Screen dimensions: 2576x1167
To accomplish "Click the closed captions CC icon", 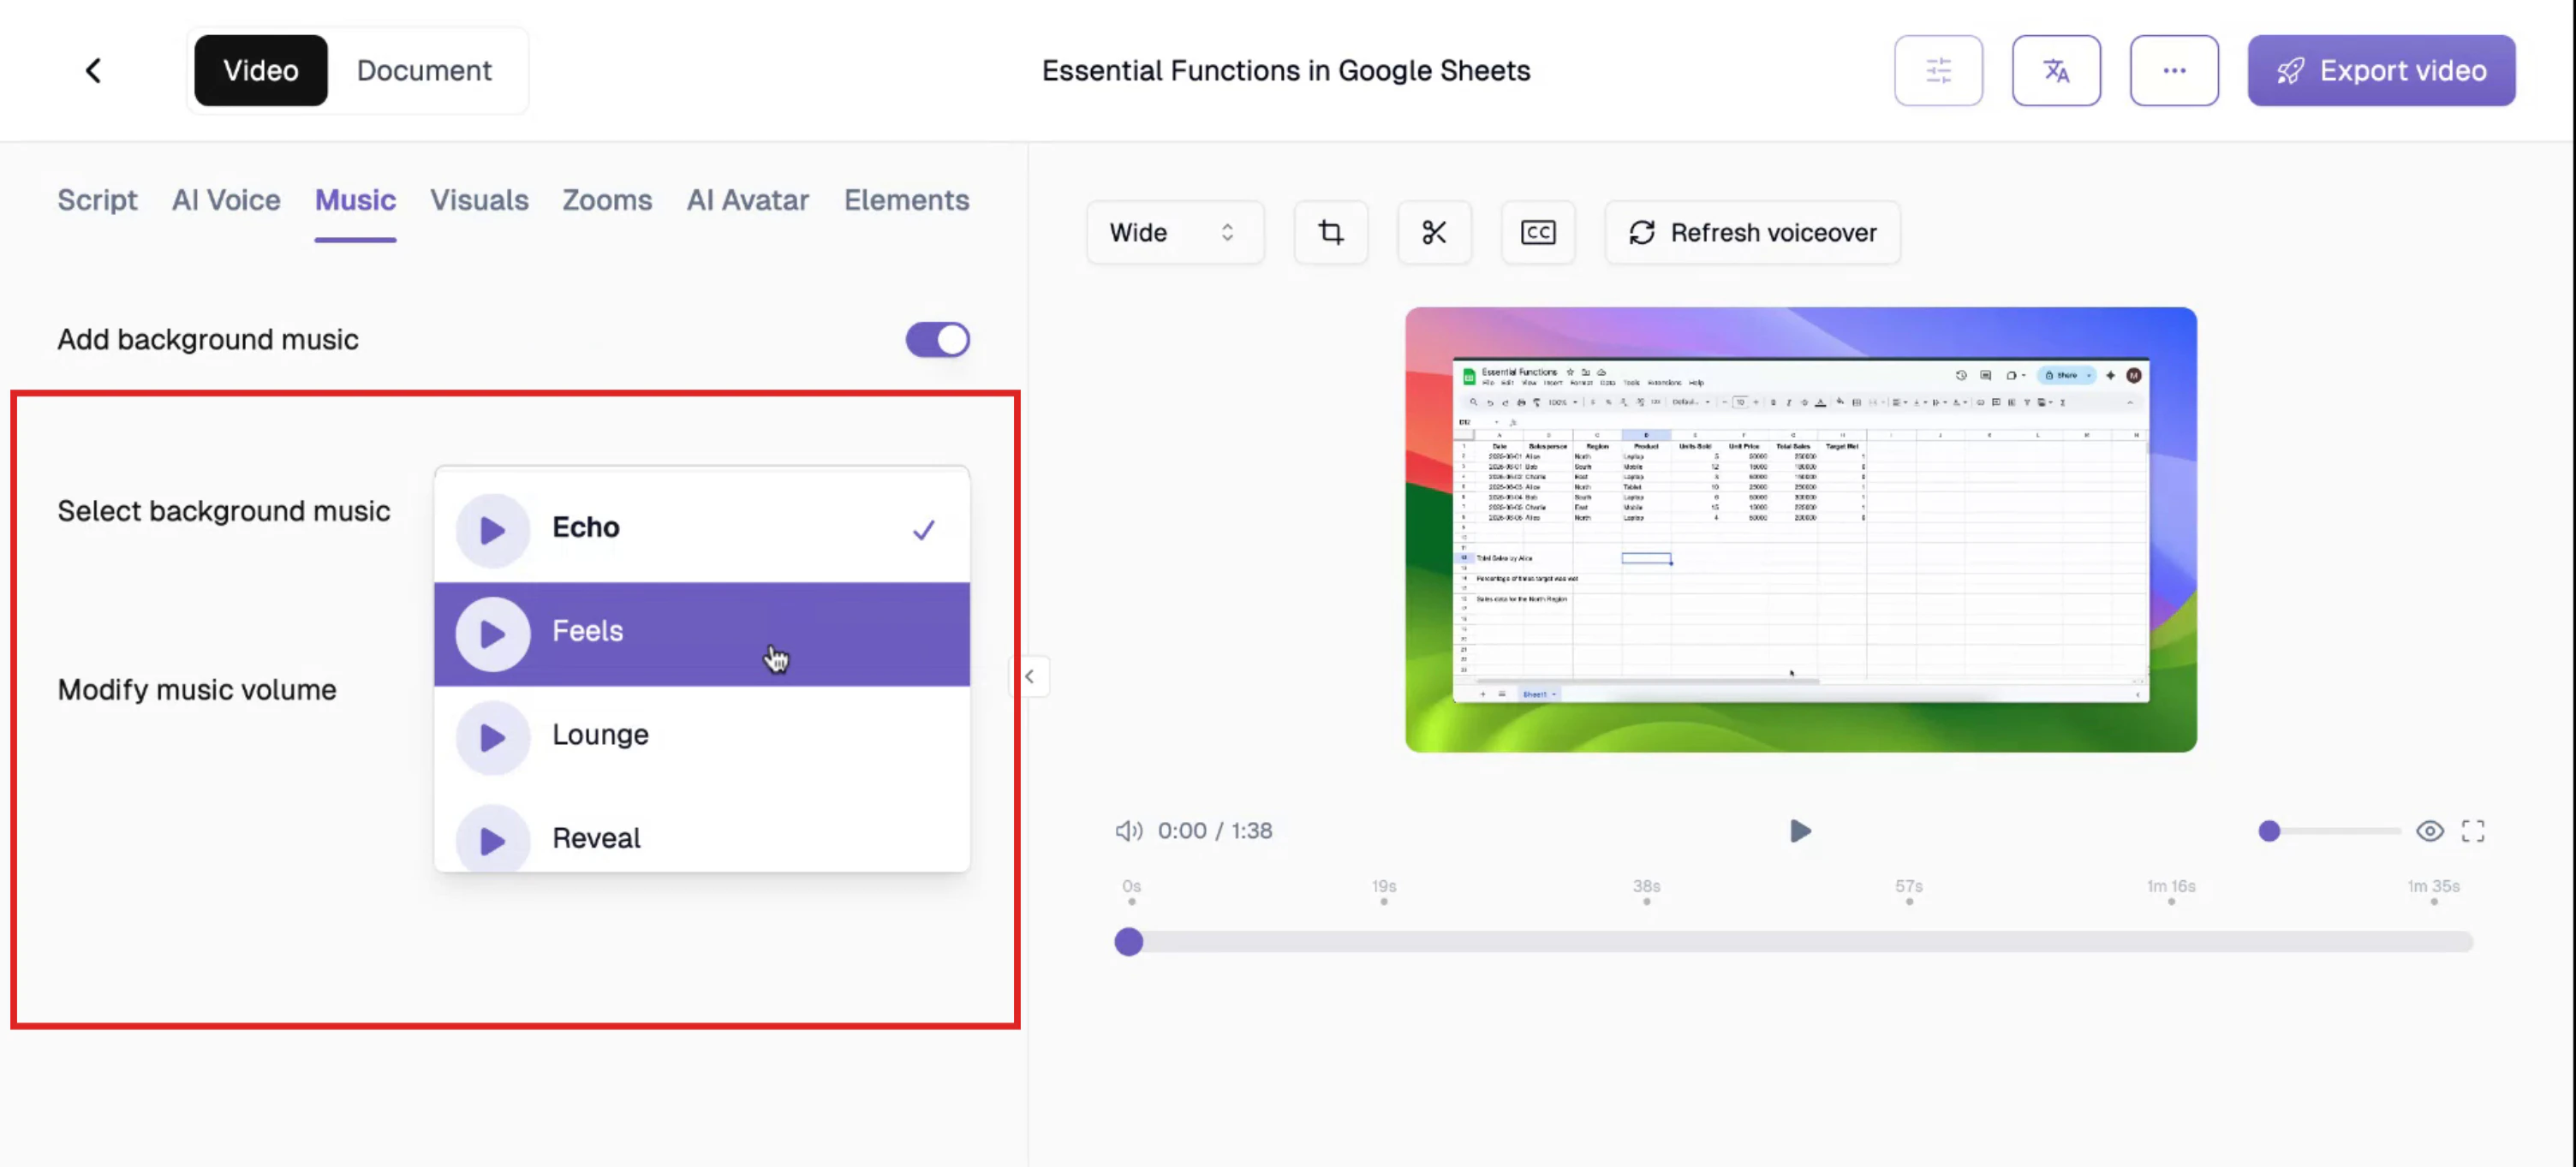I will (x=1537, y=232).
